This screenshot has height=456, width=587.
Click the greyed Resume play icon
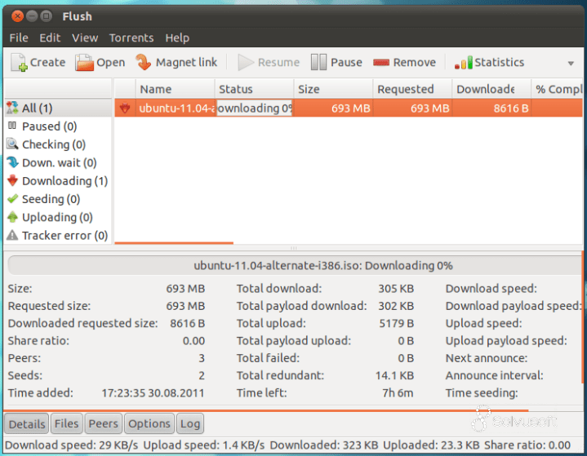[x=246, y=63]
